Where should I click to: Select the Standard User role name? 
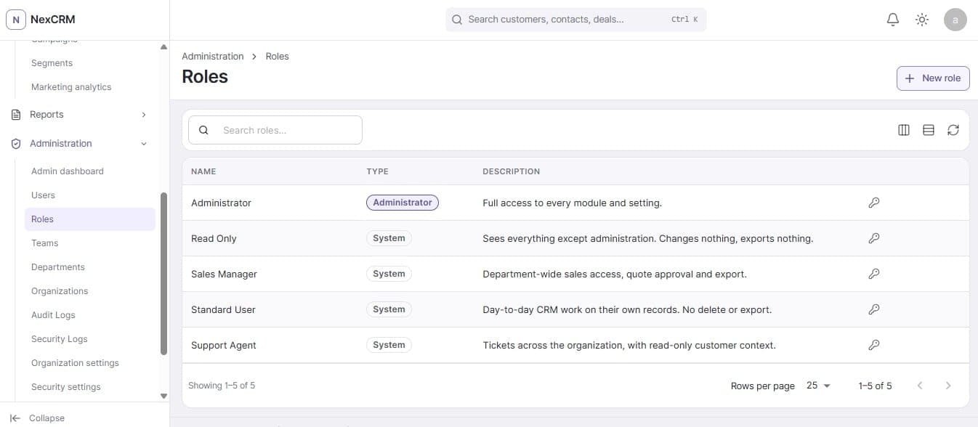pyautogui.click(x=223, y=309)
